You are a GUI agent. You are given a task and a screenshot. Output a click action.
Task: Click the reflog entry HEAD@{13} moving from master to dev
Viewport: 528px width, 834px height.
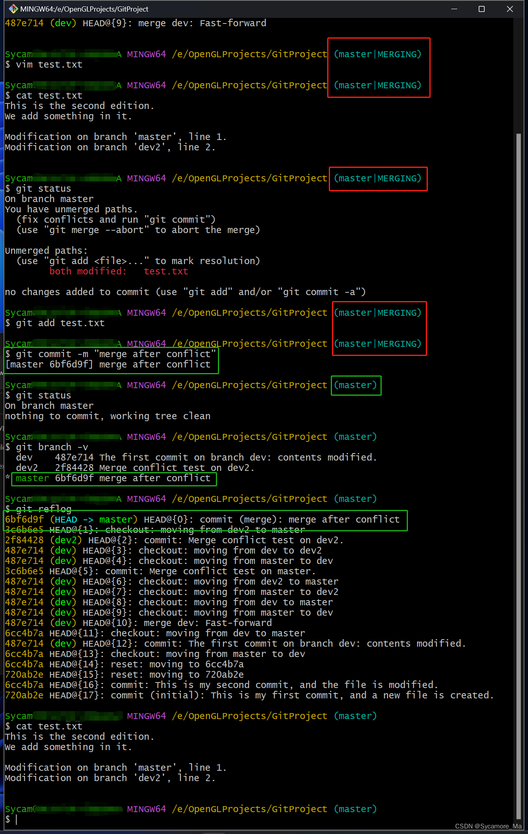tap(155, 654)
